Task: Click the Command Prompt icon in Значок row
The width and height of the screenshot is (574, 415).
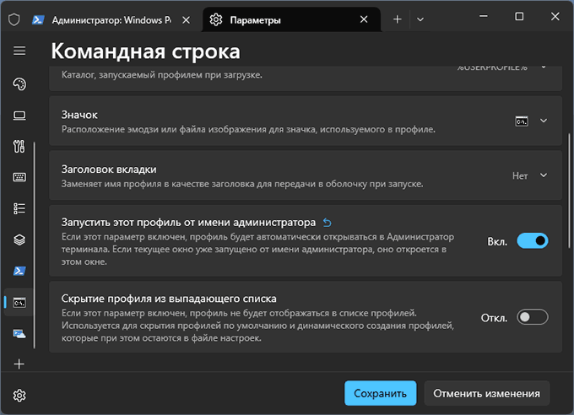Action: click(522, 121)
